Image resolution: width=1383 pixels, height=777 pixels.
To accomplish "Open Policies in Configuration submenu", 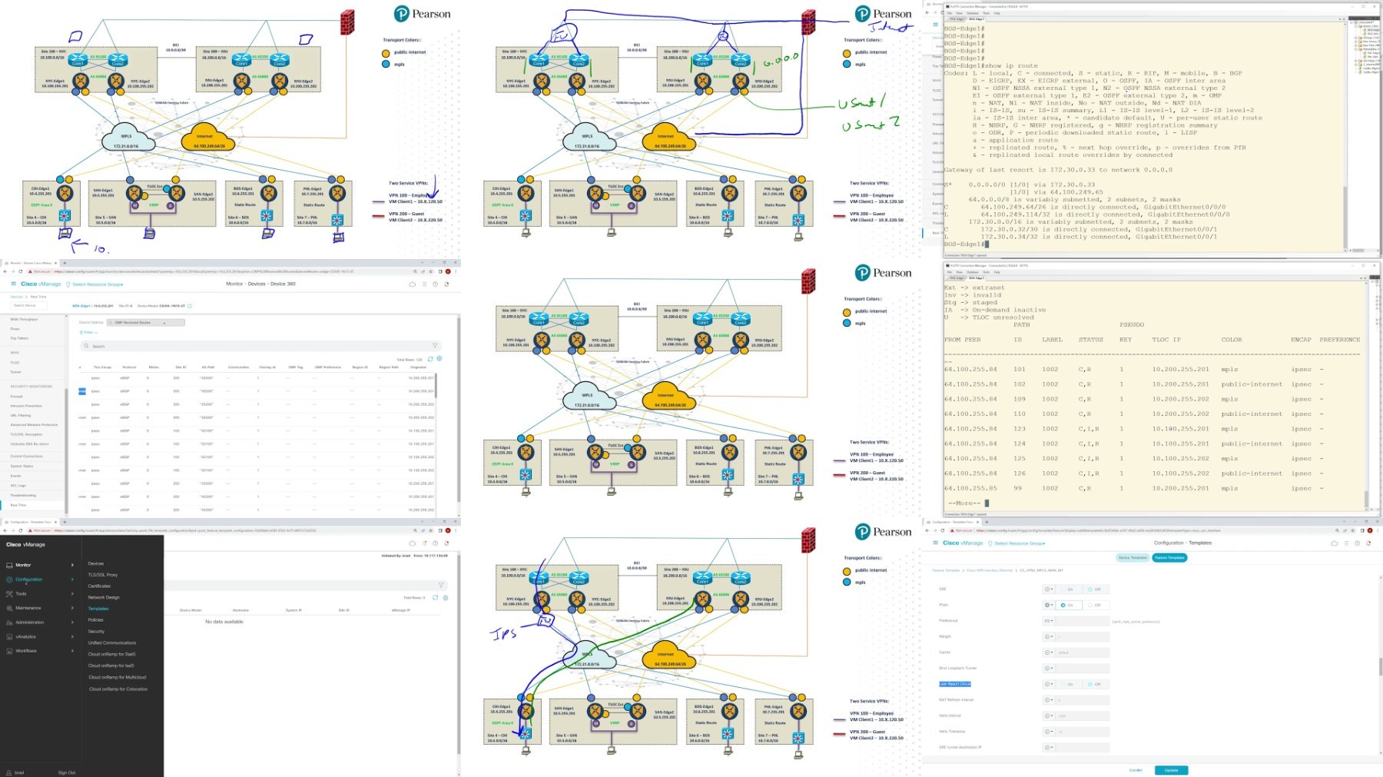I will pos(96,619).
